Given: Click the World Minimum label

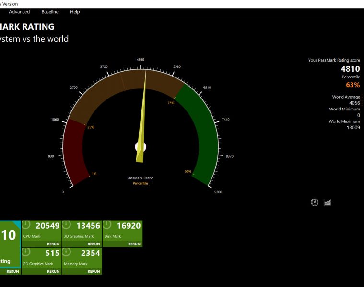Looking at the screenshot, I should pos(344,109).
